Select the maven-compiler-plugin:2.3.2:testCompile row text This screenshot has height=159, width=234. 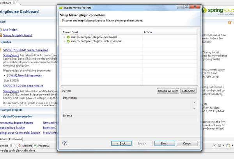click(x=97, y=41)
